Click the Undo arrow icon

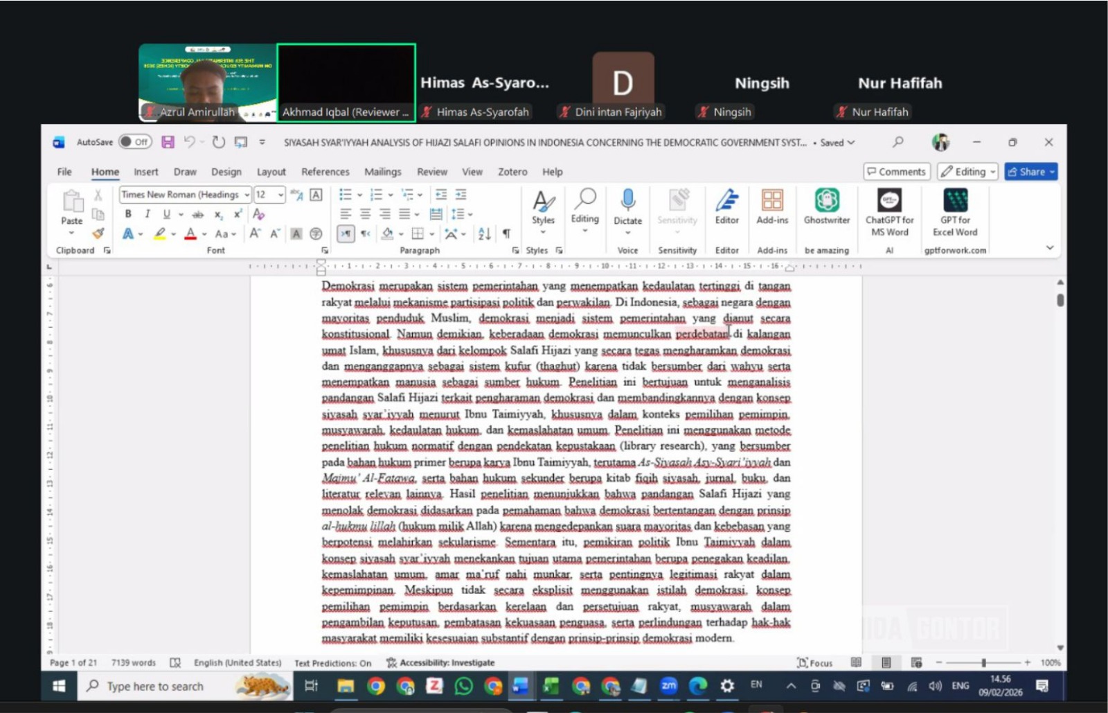click(189, 142)
